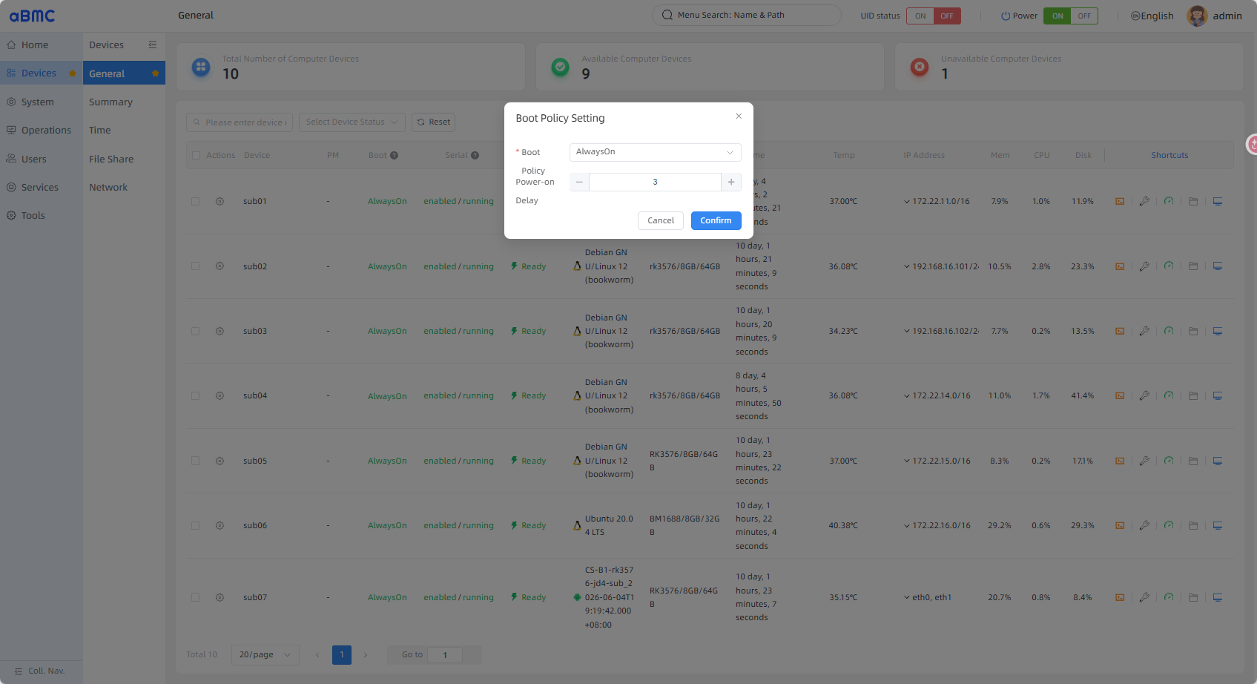Screen dimensions: 1257x684
Task: Tick the select-all checkbox in table header
Action: (197, 156)
